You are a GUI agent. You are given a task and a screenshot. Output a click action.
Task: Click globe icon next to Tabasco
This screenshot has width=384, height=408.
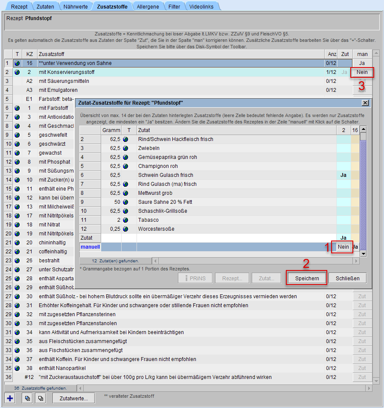click(x=125, y=220)
